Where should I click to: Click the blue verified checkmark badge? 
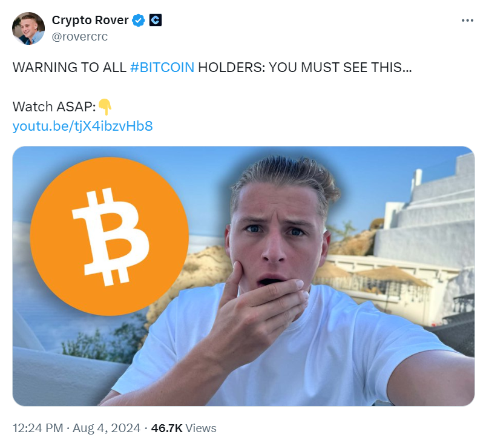point(138,21)
